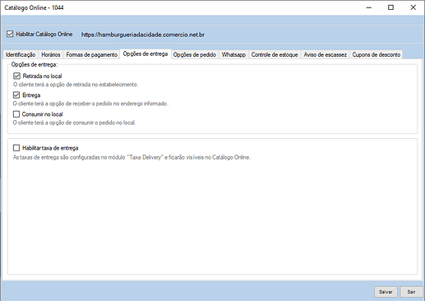The width and height of the screenshot is (425, 301).
Task: Click the Salvar button
Action: (386, 292)
